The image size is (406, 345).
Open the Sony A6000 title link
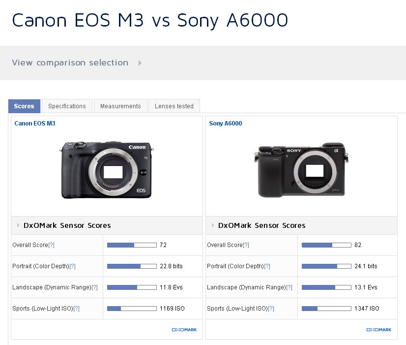(x=226, y=124)
